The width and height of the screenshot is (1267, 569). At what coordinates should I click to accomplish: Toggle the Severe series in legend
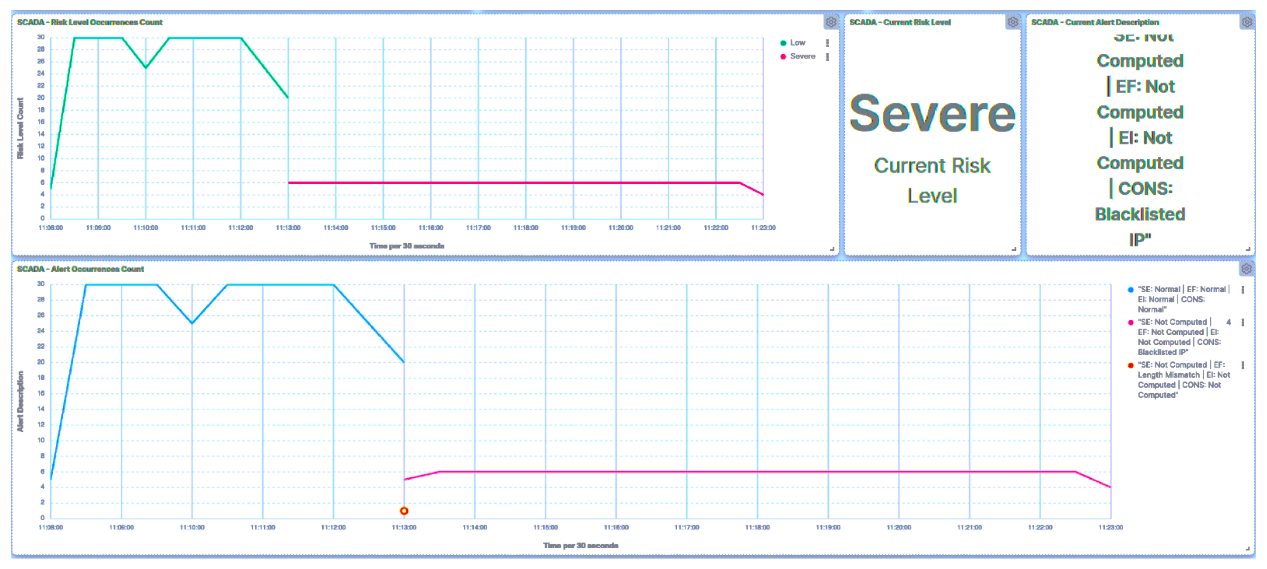[802, 57]
